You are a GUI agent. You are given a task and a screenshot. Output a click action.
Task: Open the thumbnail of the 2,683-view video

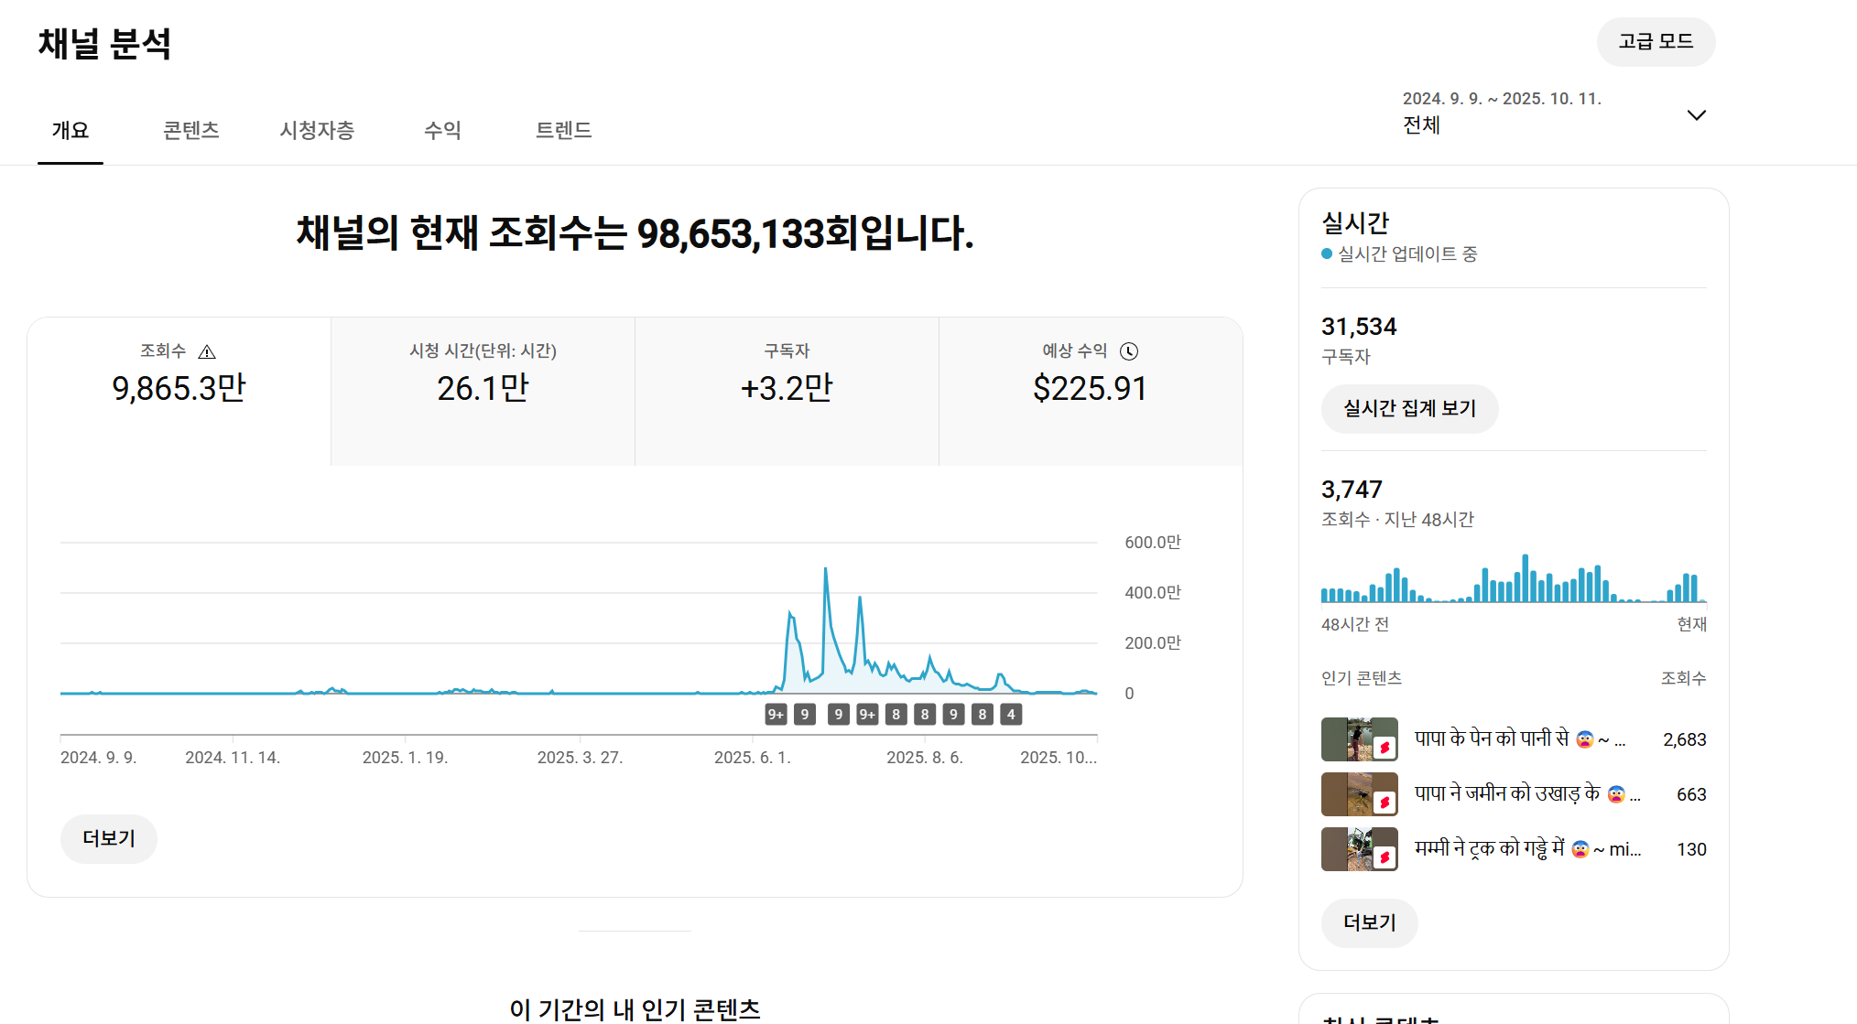pyautogui.click(x=1359, y=739)
